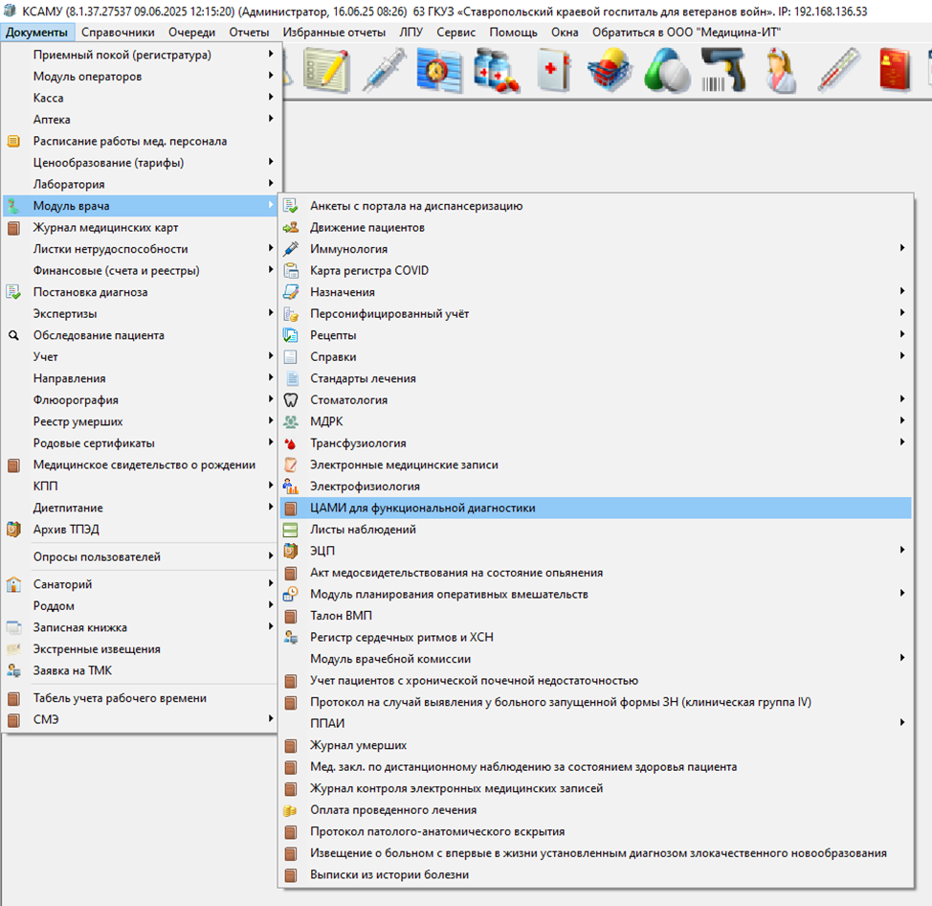Click the medicine bottles toolbar icon
Screen dimensions: 932x906
tap(497, 71)
